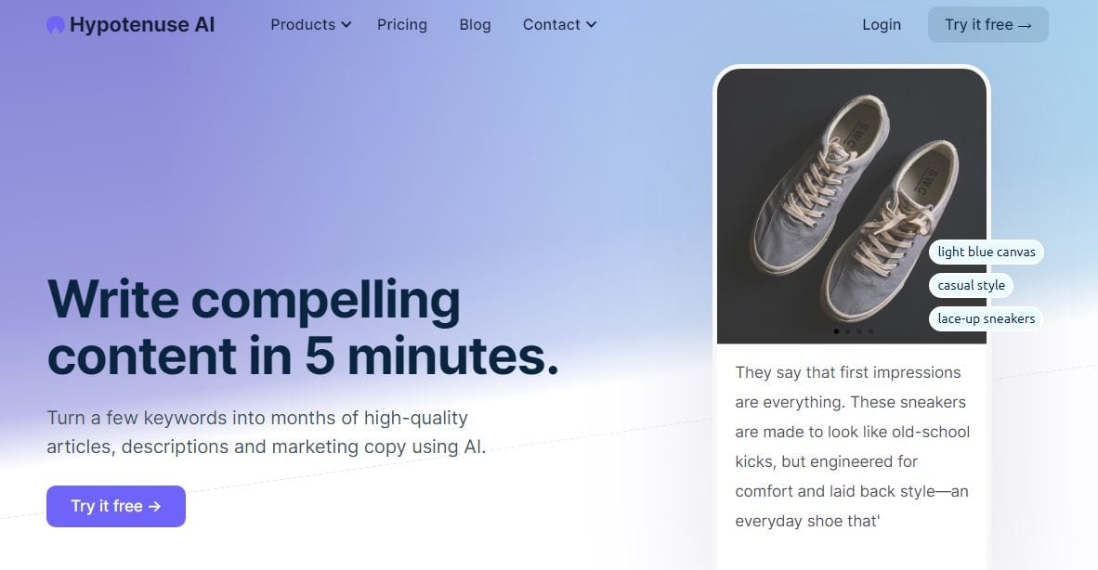Image resolution: width=1098 pixels, height=570 pixels.
Task: Click the sneakers product photo
Action: (852, 205)
